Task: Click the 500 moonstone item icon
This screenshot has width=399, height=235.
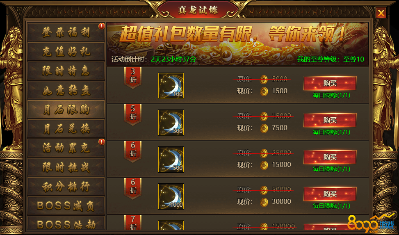Action: pyautogui.click(x=171, y=160)
